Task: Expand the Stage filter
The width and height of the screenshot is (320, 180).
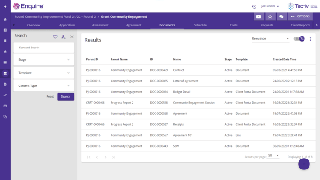Action: coord(44,60)
